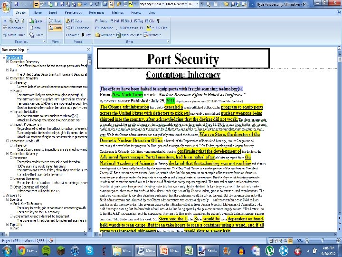Click the magnifier icon in quick access toolbar

pos(209,4)
